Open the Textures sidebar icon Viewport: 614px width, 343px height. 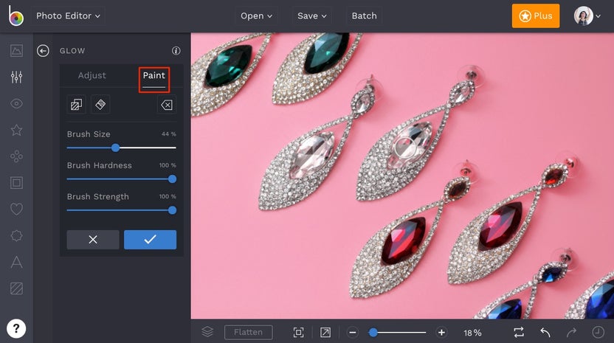pyautogui.click(x=16, y=288)
